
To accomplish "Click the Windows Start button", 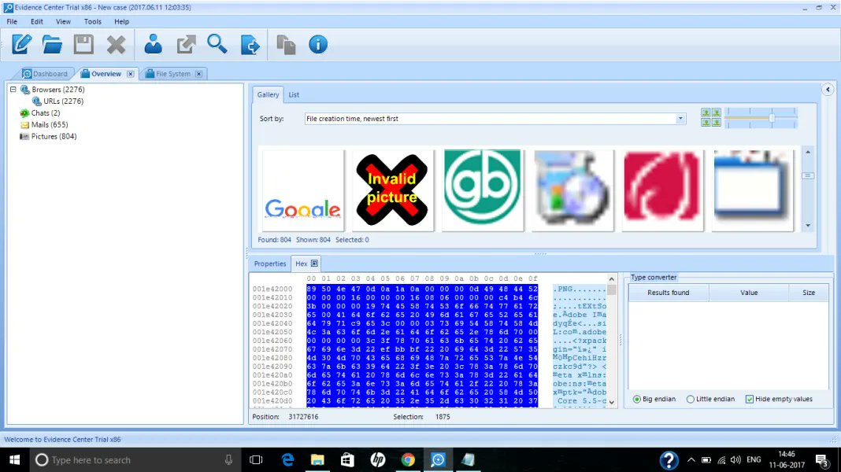I will click(x=14, y=459).
